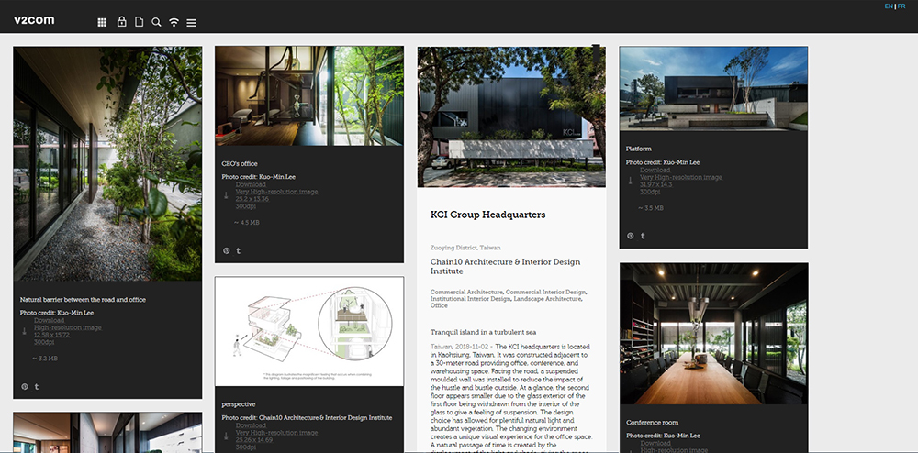Click the '~ 3.5 MB' file size text
Viewport: 918px width, 453px height.
pyautogui.click(x=651, y=208)
